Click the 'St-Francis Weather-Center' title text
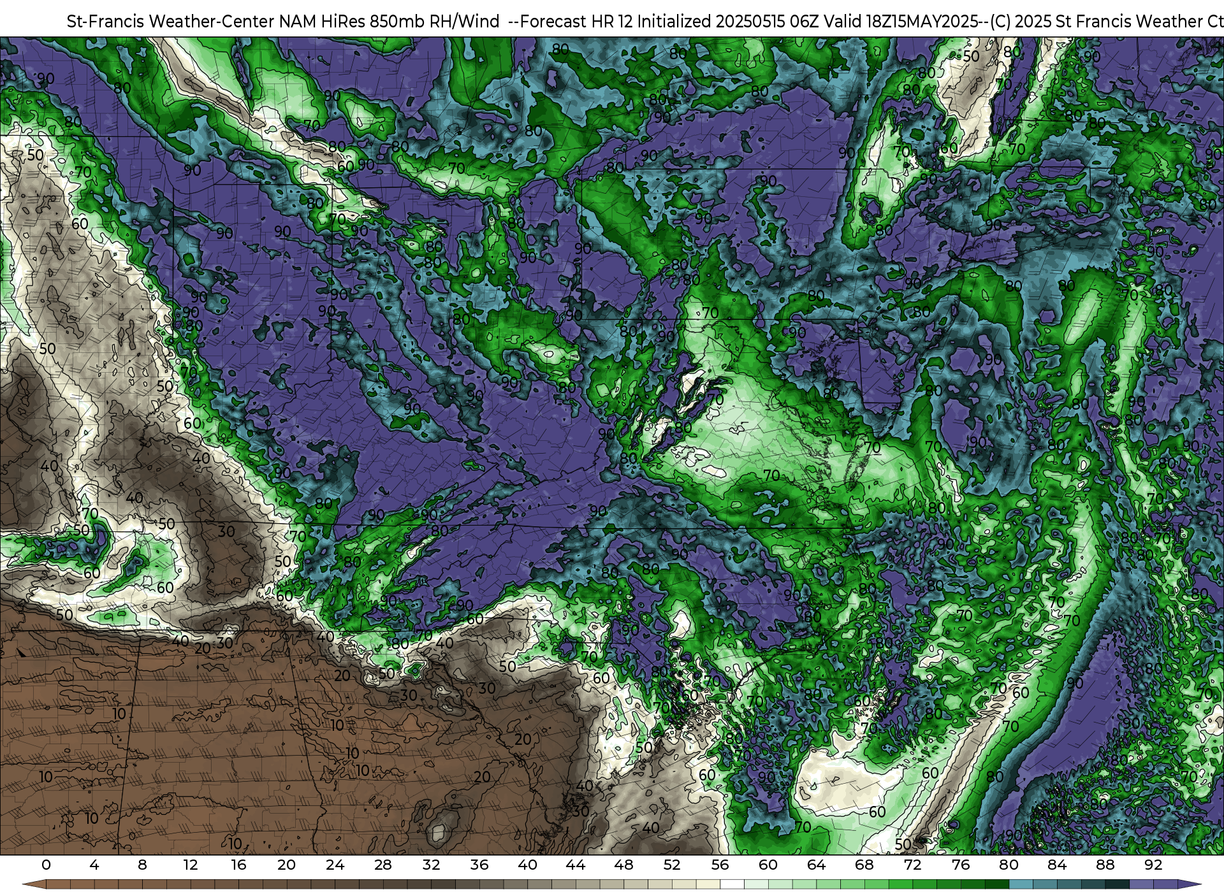The image size is (1224, 892). point(171,22)
